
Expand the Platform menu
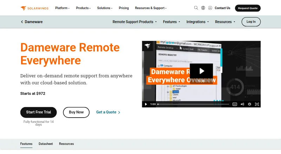(62, 8)
